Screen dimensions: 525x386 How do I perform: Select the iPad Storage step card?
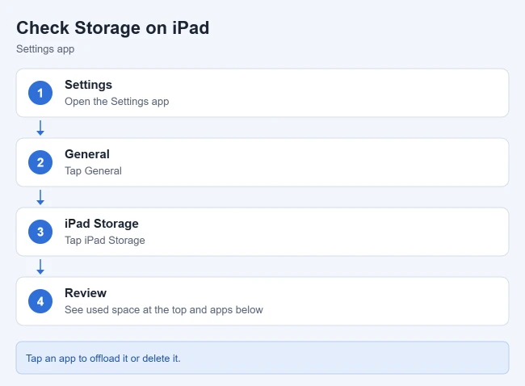point(262,232)
